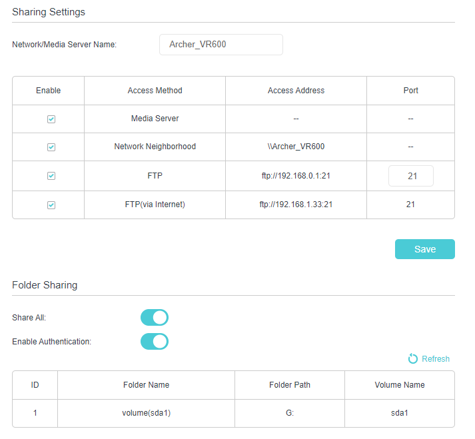Edit the Network/Media Server Name field
The width and height of the screenshot is (475, 439).
coord(221,45)
